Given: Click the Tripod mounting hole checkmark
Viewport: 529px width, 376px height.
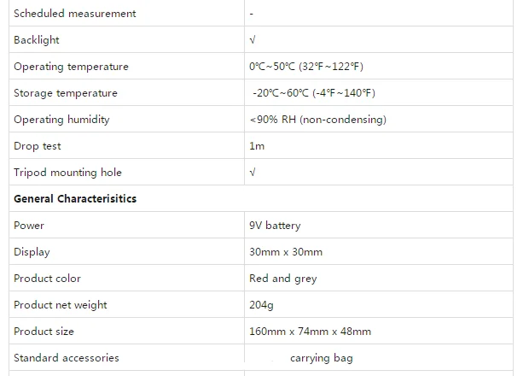Looking at the screenshot, I should pyautogui.click(x=252, y=173).
